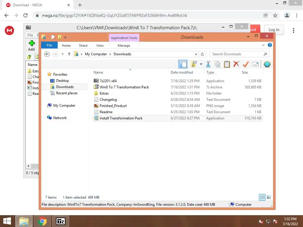The image size is (303, 227).
Task: Switch to the Home ribbon tab
Action: coord(66,46)
